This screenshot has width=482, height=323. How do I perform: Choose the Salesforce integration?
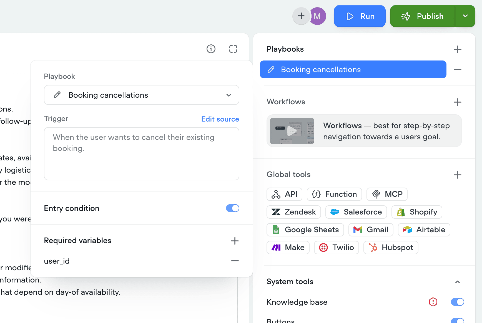click(356, 212)
